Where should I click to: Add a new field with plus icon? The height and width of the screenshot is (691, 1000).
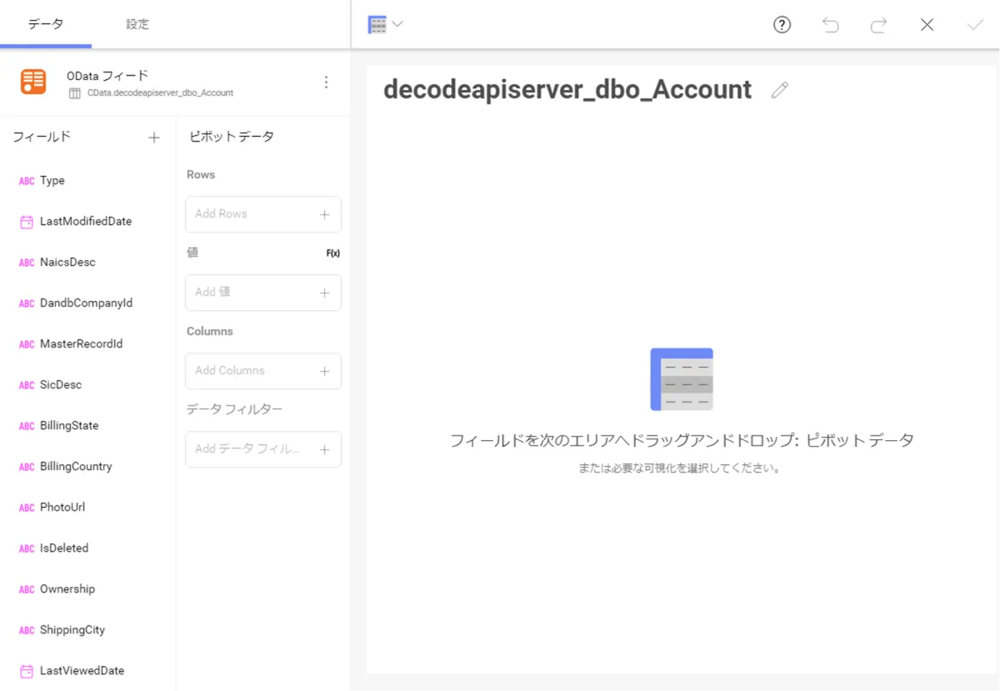pyautogui.click(x=154, y=138)
